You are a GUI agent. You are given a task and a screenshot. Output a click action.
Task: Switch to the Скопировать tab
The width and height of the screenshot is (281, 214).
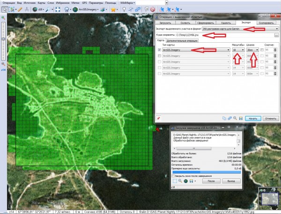click(266, 23)
